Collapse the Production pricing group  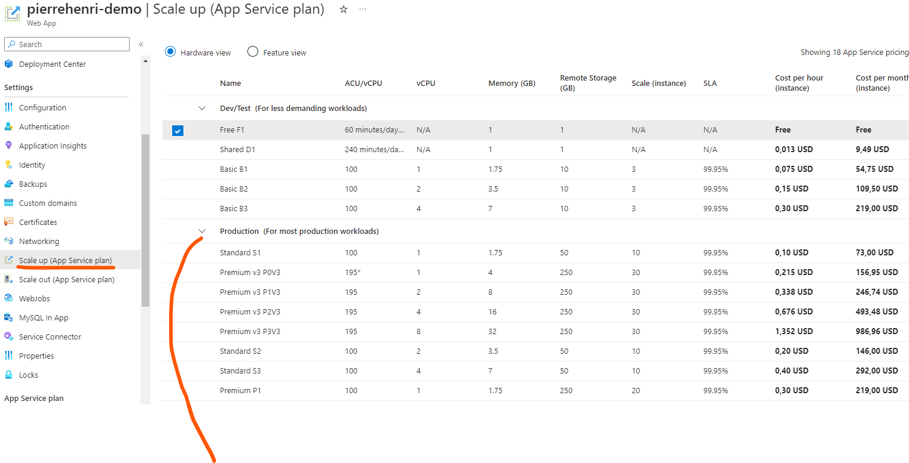tap(202, 231)
